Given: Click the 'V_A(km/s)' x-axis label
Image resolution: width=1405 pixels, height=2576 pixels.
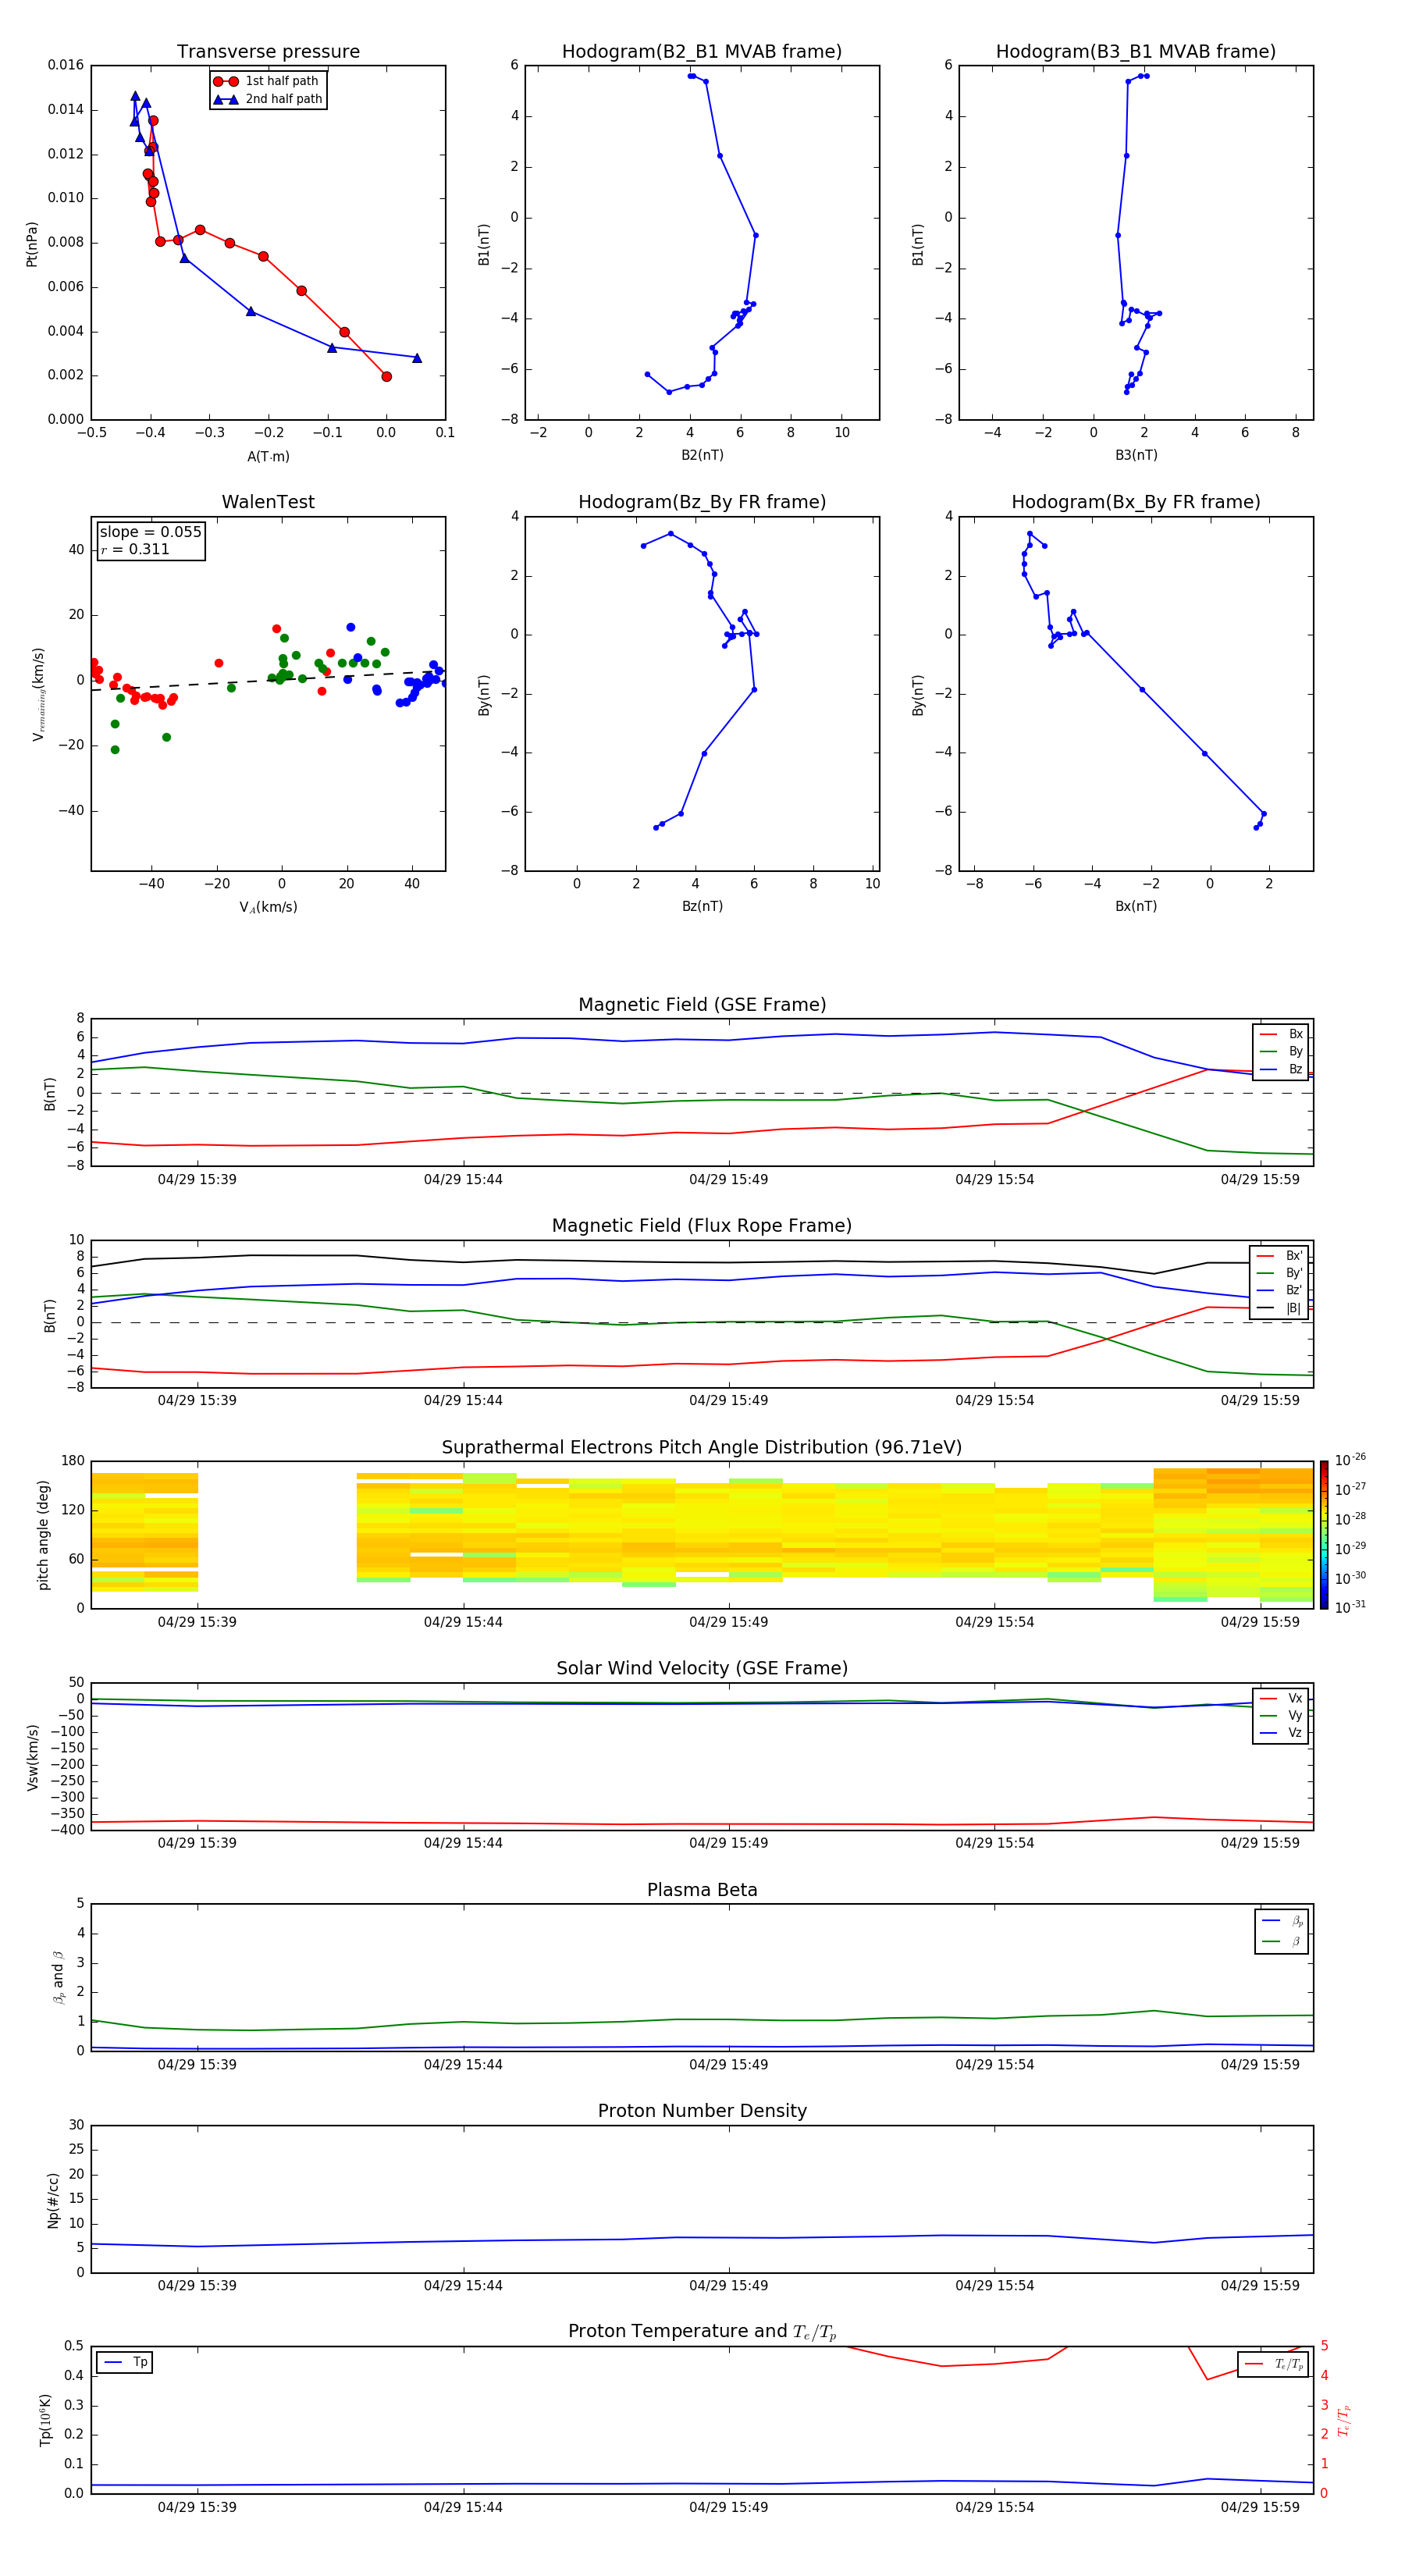Looking at the screenshot, I should (x=268, y=907).
